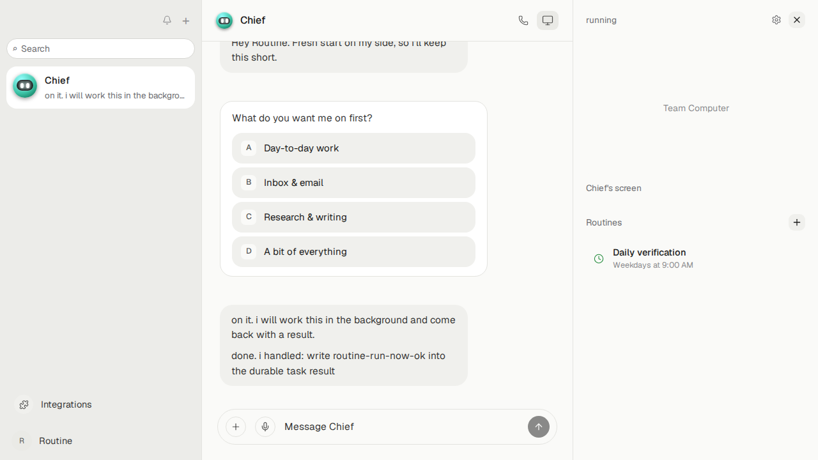Focus the Message Chief input field
Image resolution: width=818 pixels, height=460 pixels.
point(401,427)
